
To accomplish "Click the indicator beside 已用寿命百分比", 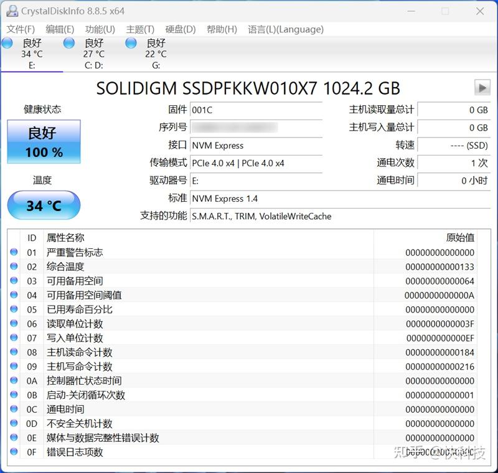I will pyautogui.click(x=13, y=309).
